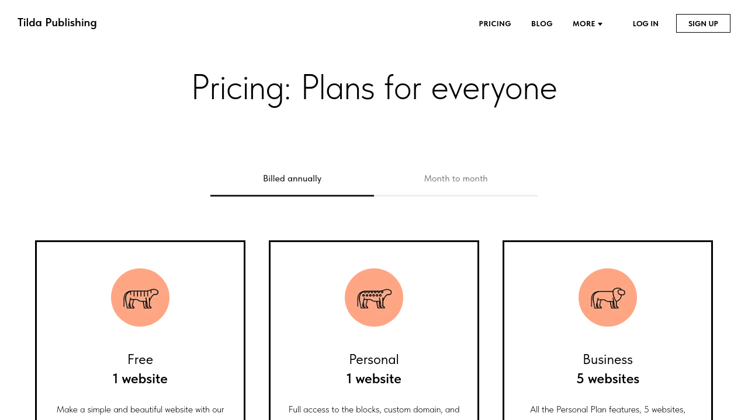This screenshot has width=748, height=420.
Task: Expand the More dropdown menu
Action: point(587,24)
